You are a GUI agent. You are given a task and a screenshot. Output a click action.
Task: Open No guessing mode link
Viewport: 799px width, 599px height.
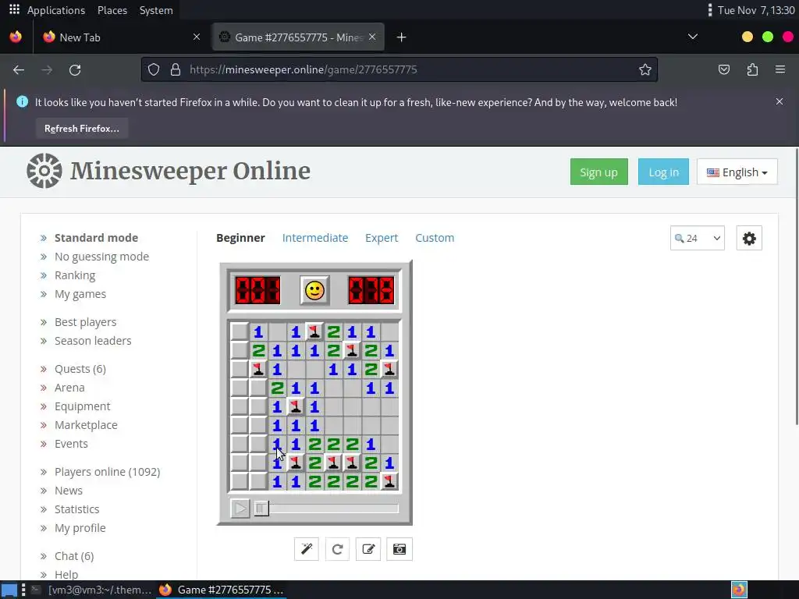click(x=102, y=257)
